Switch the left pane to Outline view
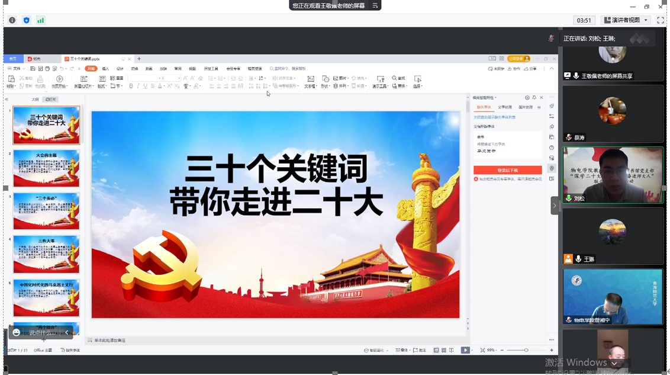The image size is (670, 375). pos(35,100)
